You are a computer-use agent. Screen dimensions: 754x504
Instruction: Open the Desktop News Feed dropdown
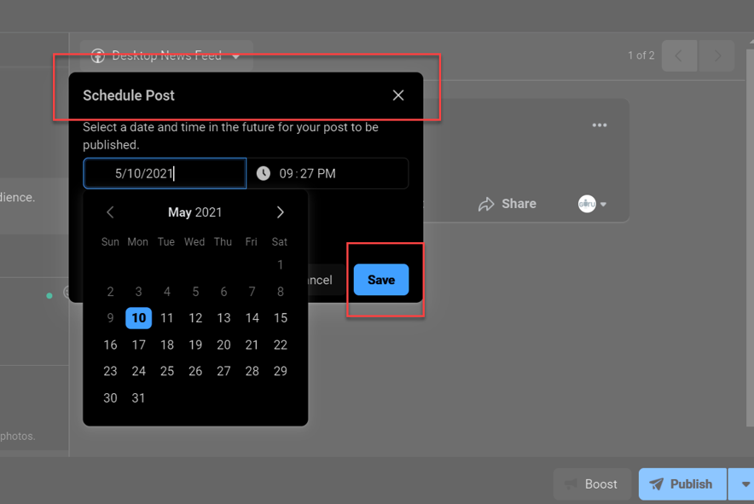pos(235,55)
